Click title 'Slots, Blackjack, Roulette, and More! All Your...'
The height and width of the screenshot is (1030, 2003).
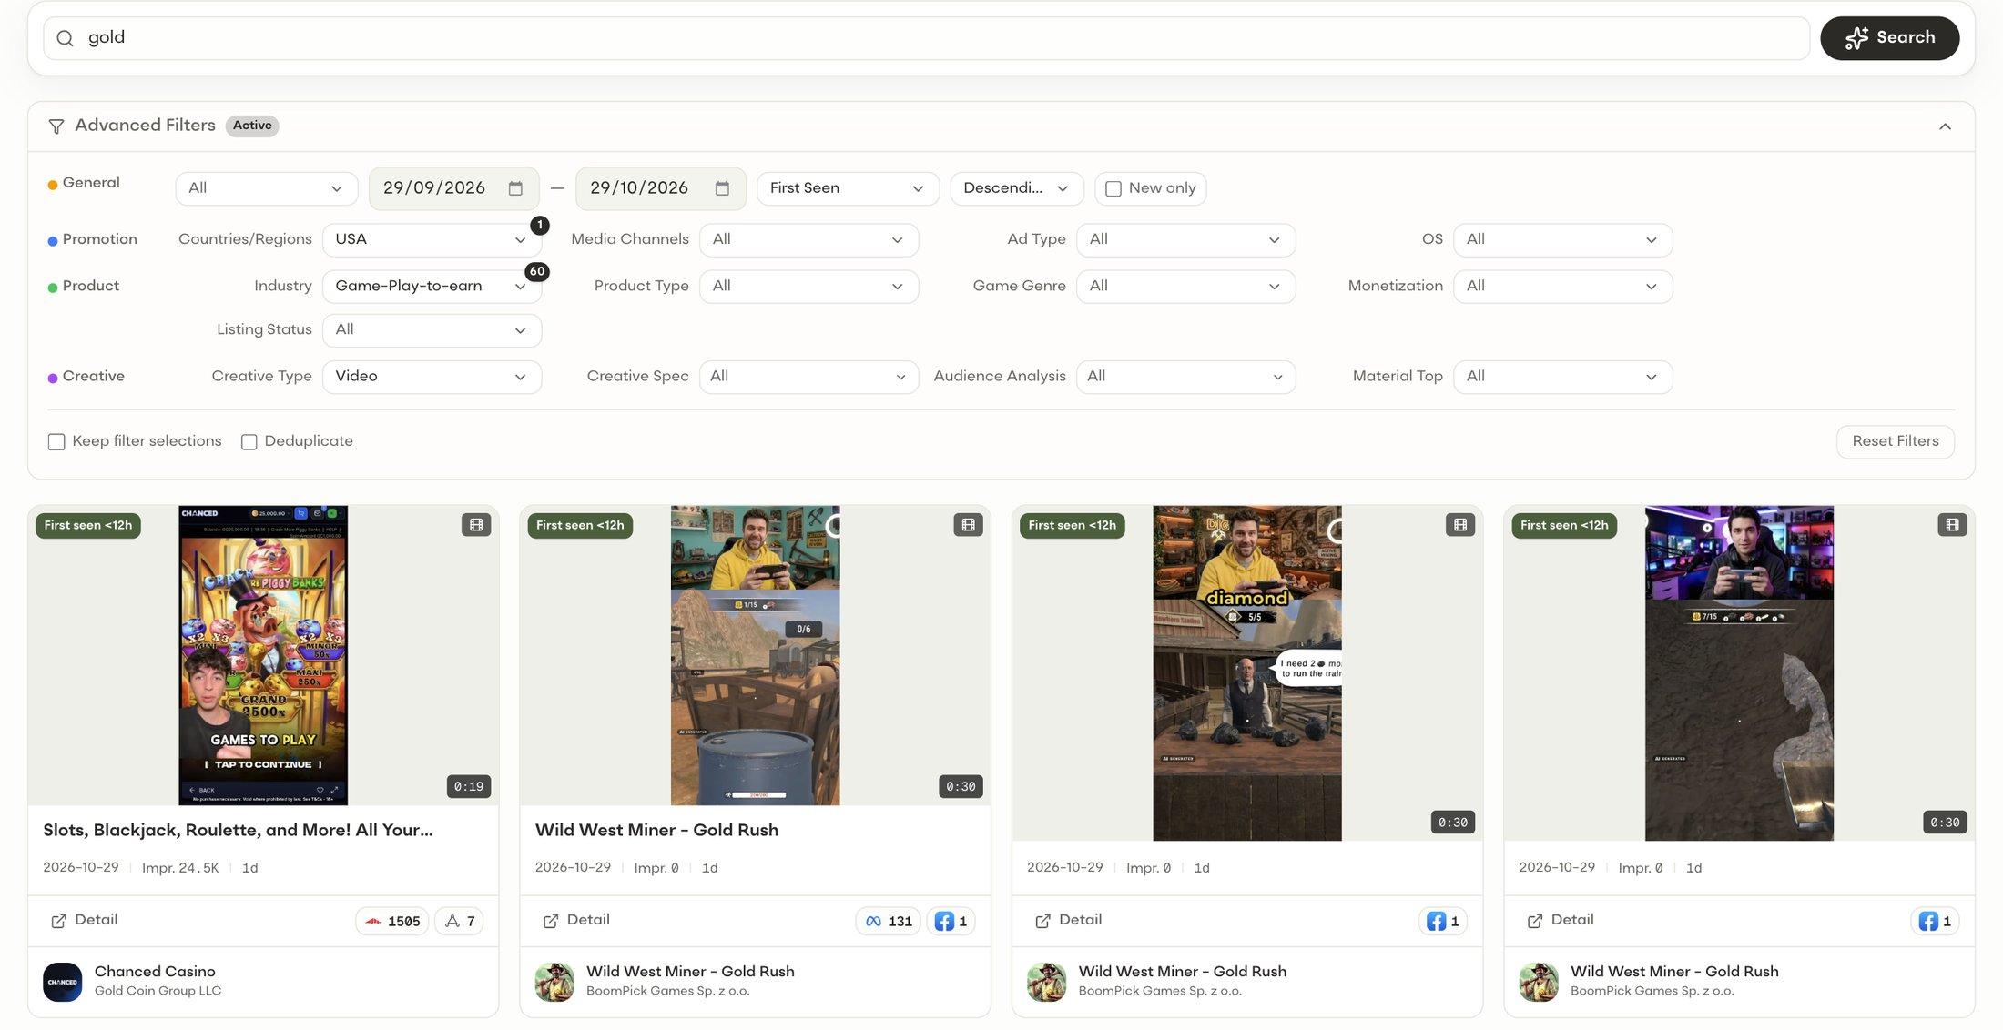pyautogui.click(x=238, y=830)
